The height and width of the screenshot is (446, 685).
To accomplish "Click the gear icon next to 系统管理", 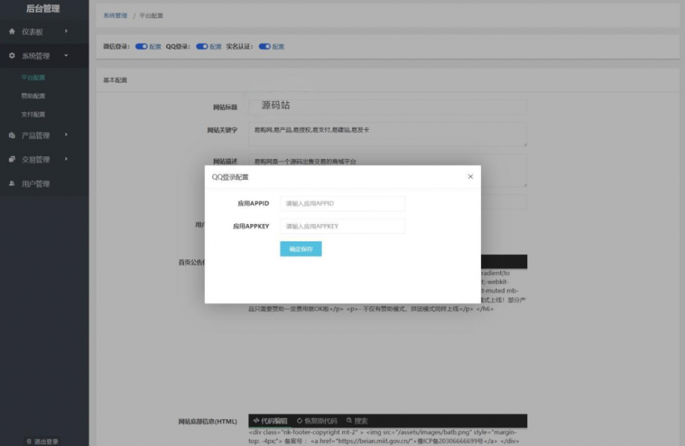I will [12, 56].
